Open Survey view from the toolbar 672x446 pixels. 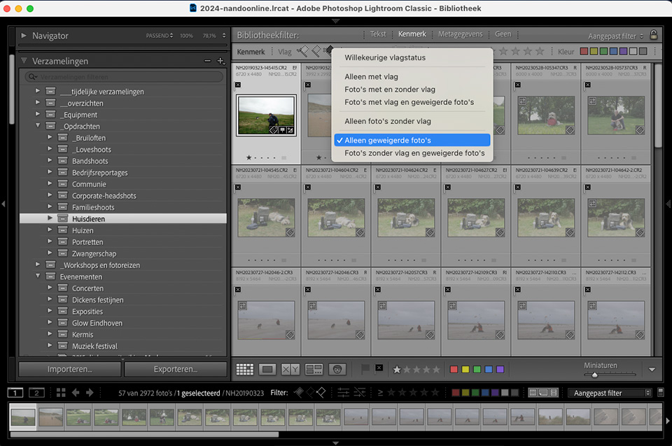(x=314, y=369)
